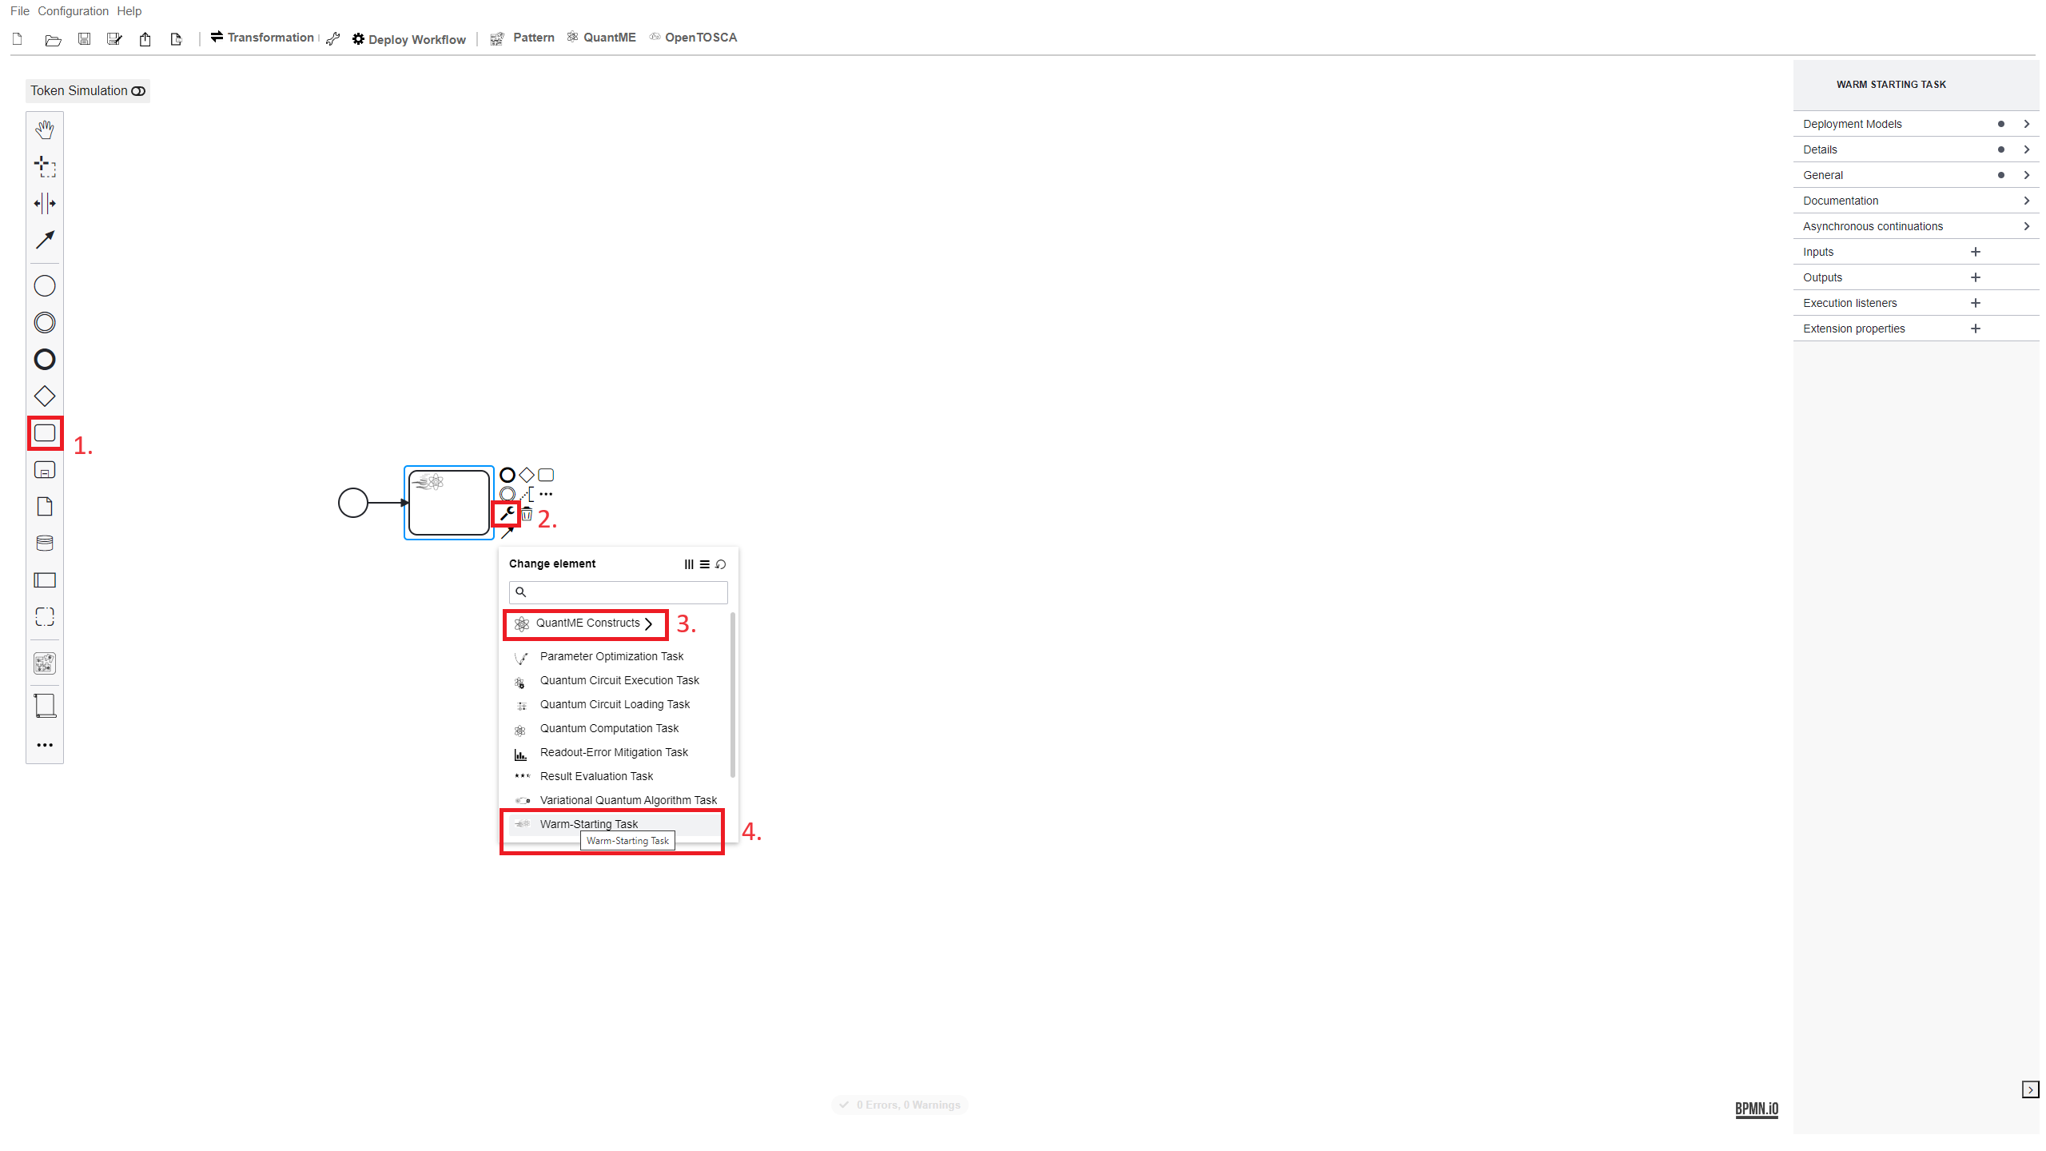Add Inputs property with plus button
Image resolution: width=2046 pixels, height=1151 pixels.
(1976, 250)
